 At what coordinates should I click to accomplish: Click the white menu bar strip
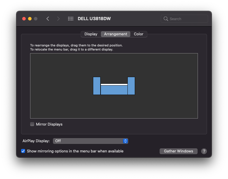point(114,85)
